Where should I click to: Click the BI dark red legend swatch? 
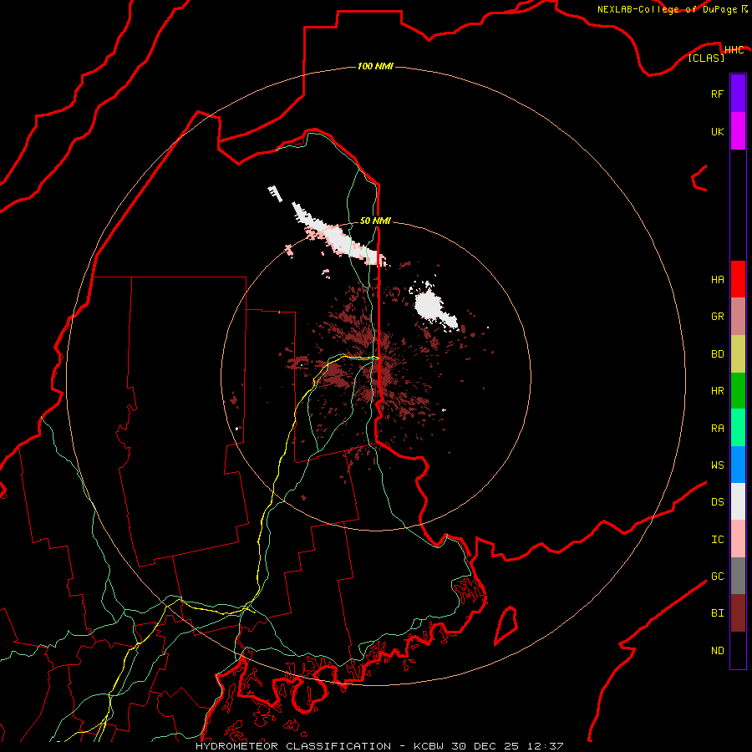(738, 613)
